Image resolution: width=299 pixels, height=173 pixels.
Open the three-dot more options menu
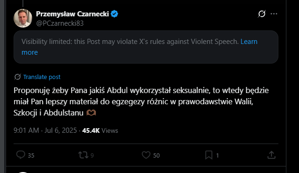pos(274,14)
